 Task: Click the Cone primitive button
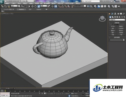tap(121, 26)
